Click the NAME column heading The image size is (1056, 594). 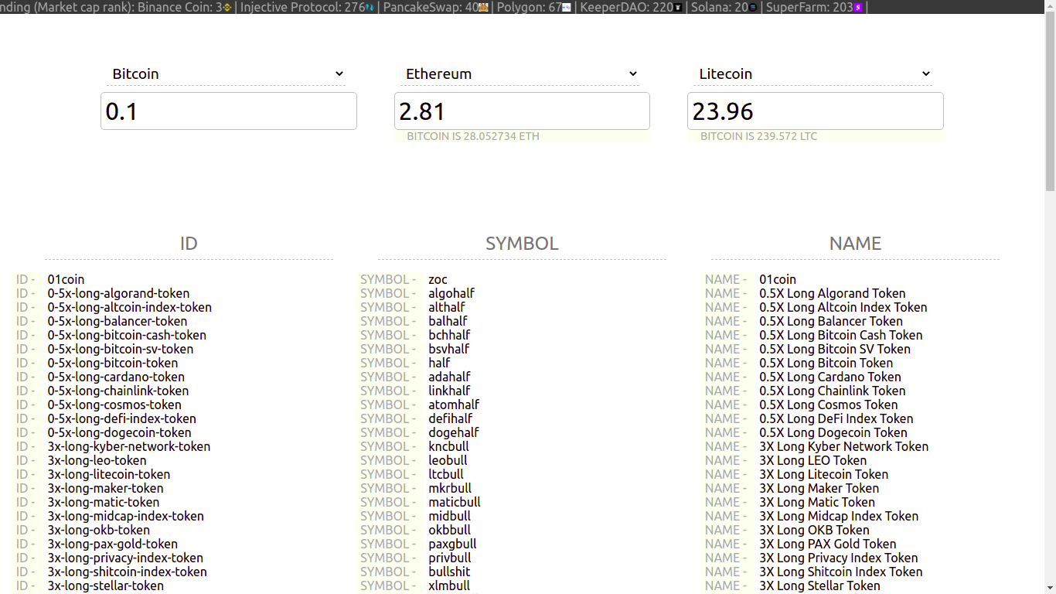pyautogui.click(x=855, y=244)
